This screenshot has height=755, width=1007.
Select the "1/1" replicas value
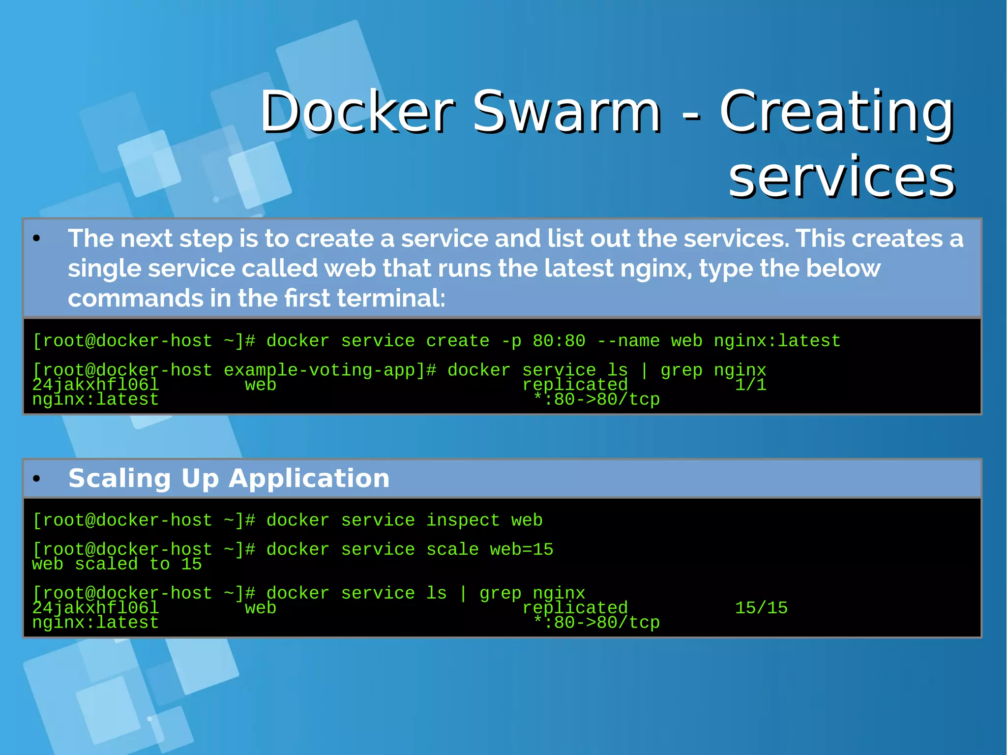pos(751,385)
